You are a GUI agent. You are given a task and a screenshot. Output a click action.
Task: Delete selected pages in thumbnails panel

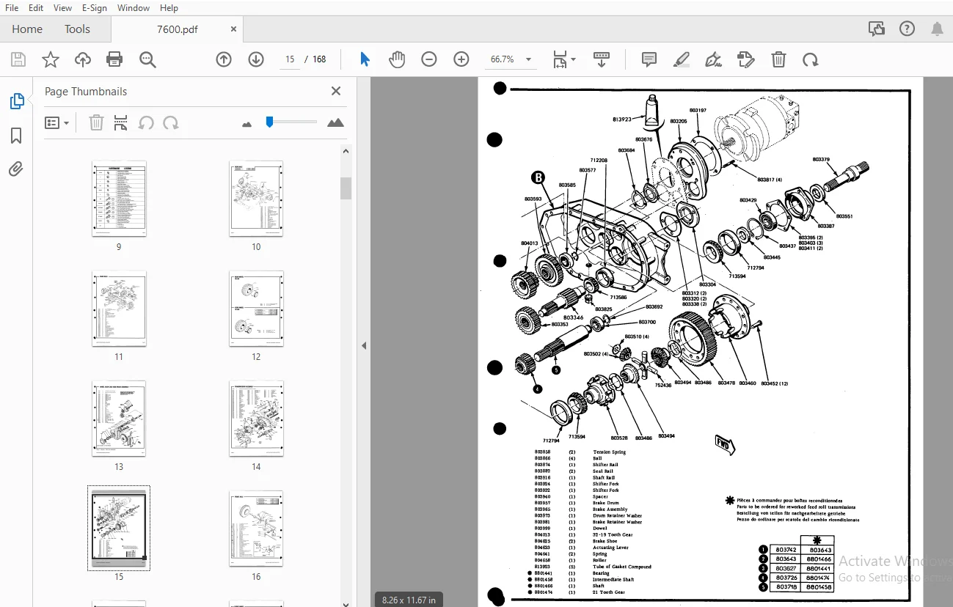tap(96, 122)
